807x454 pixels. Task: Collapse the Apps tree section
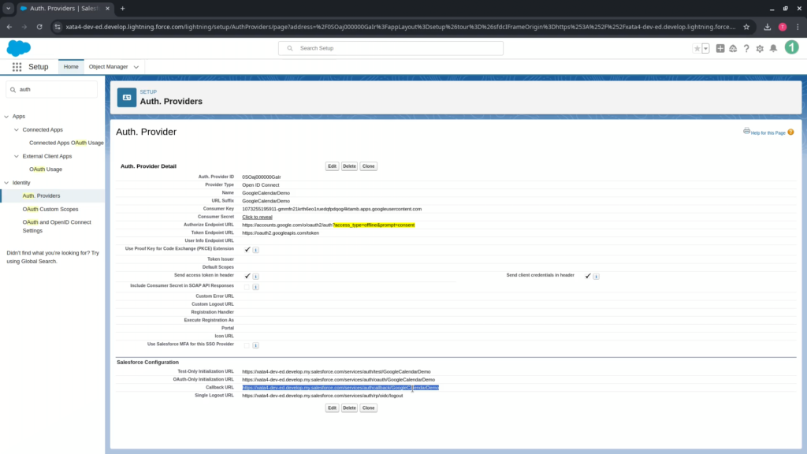[x=6, y=117]
